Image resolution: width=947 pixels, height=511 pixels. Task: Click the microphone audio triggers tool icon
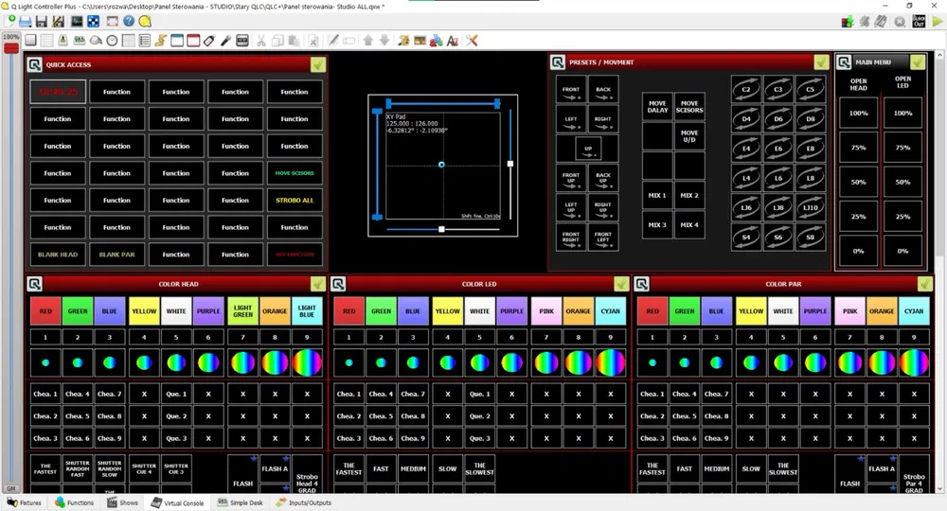[225, 41]
